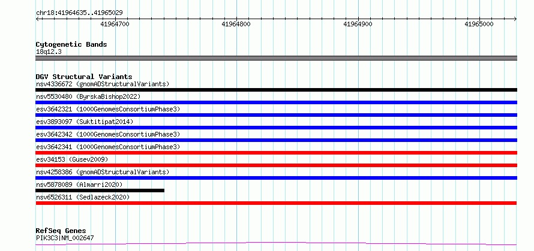Click the blue bar under esv3642342
The height and width of the screenshot is (251, 534).
[276, 140]
